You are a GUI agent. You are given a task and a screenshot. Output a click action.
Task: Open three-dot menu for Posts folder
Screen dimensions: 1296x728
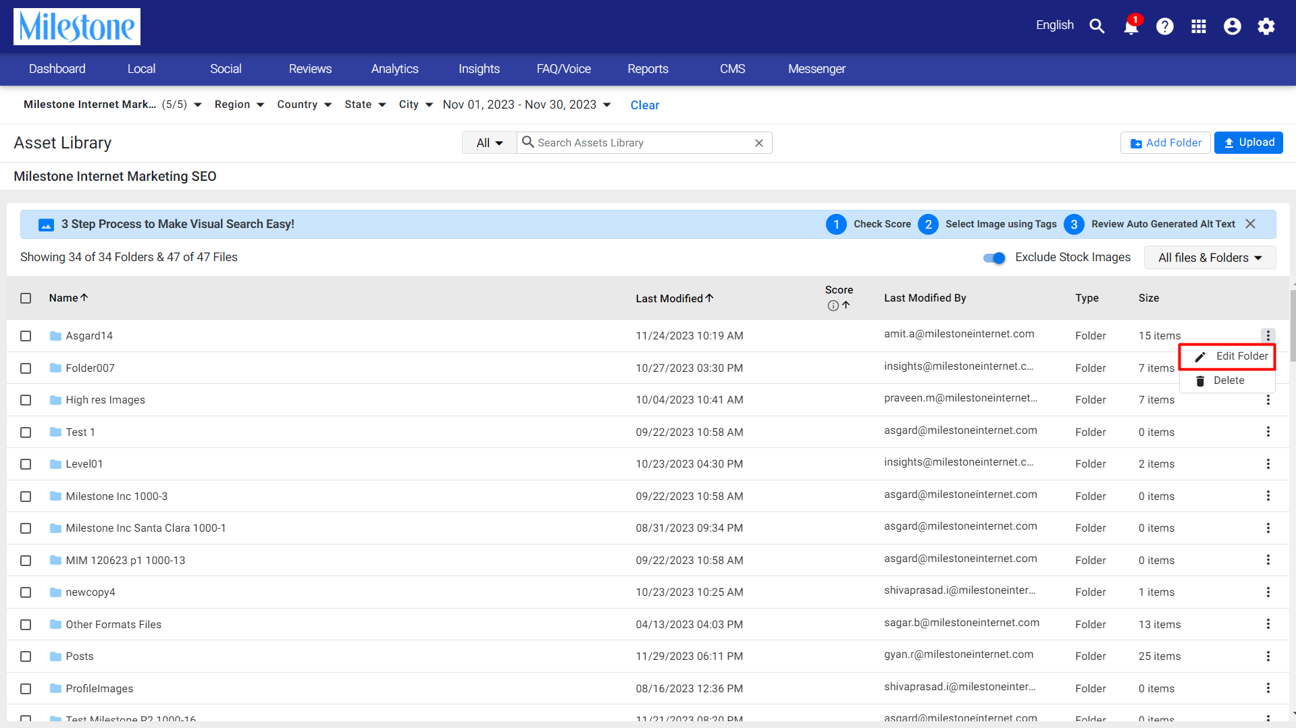[1268, 656]
